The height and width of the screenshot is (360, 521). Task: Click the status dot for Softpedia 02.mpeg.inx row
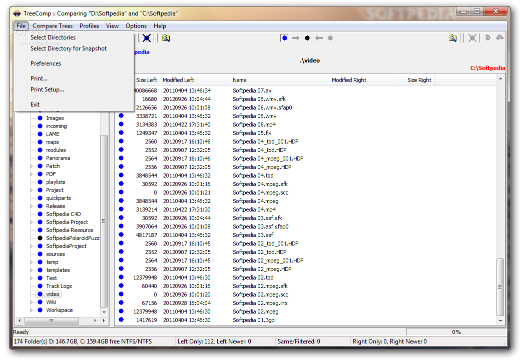coord(121,302)
